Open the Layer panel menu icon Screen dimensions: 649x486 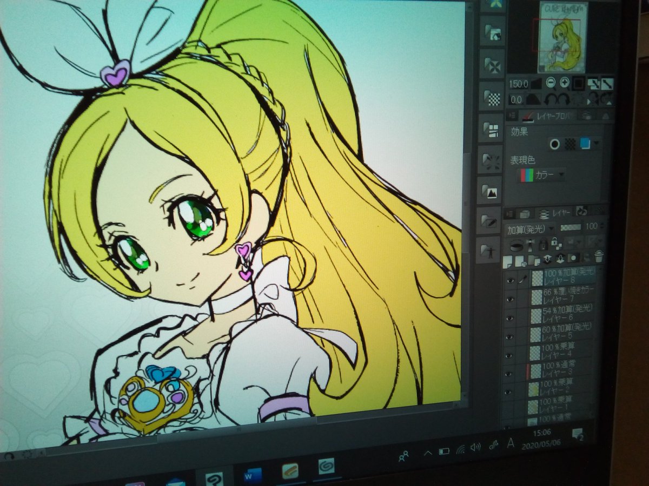click(x=509, y=214)
